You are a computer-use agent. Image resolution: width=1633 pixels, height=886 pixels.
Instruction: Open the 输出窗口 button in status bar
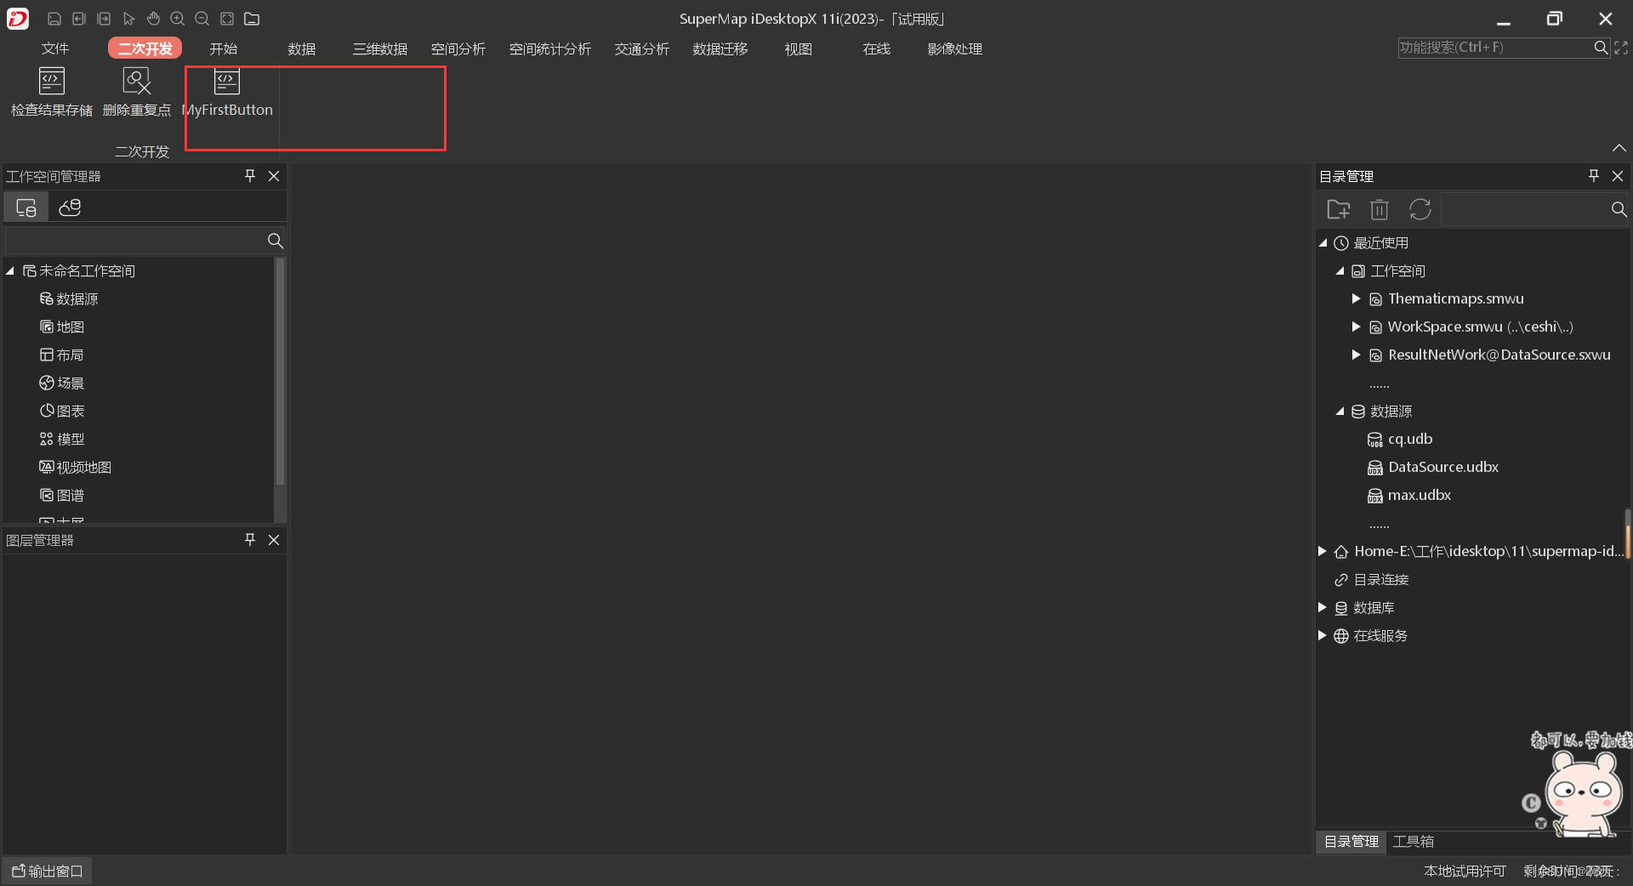click(x=48, y=871)
